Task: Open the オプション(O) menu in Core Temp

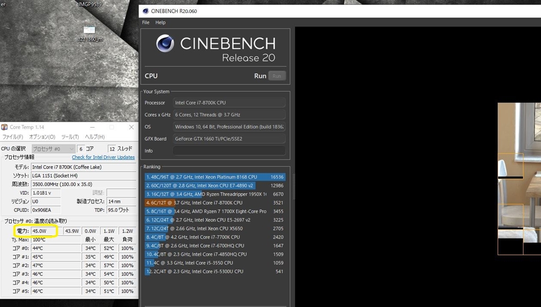Action: pos(42,137)
